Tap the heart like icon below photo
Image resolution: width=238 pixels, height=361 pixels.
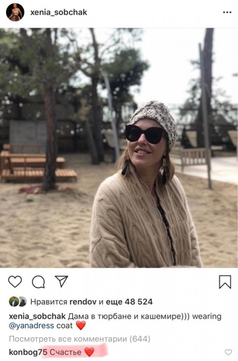pyautogui.click(x=15, y=281)
